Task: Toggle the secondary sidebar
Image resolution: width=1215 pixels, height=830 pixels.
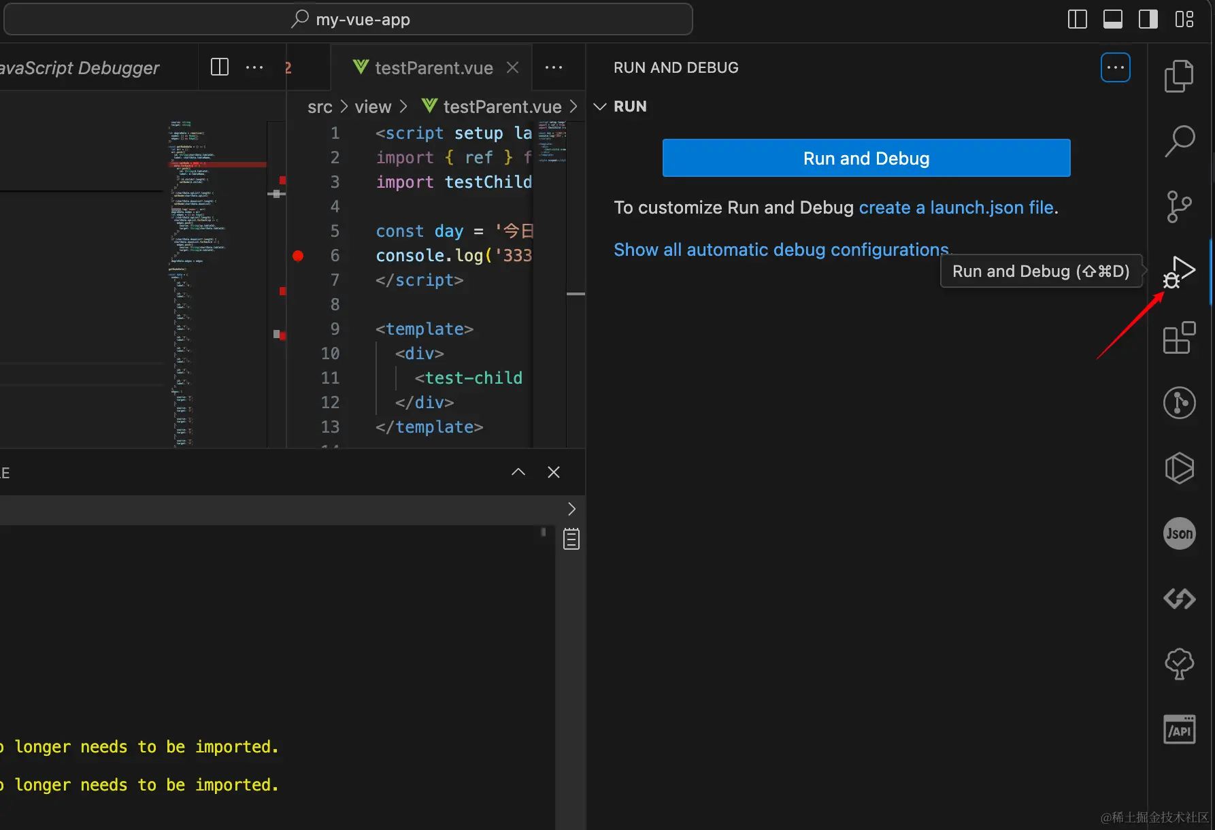Action: [x=1148, y=19]
